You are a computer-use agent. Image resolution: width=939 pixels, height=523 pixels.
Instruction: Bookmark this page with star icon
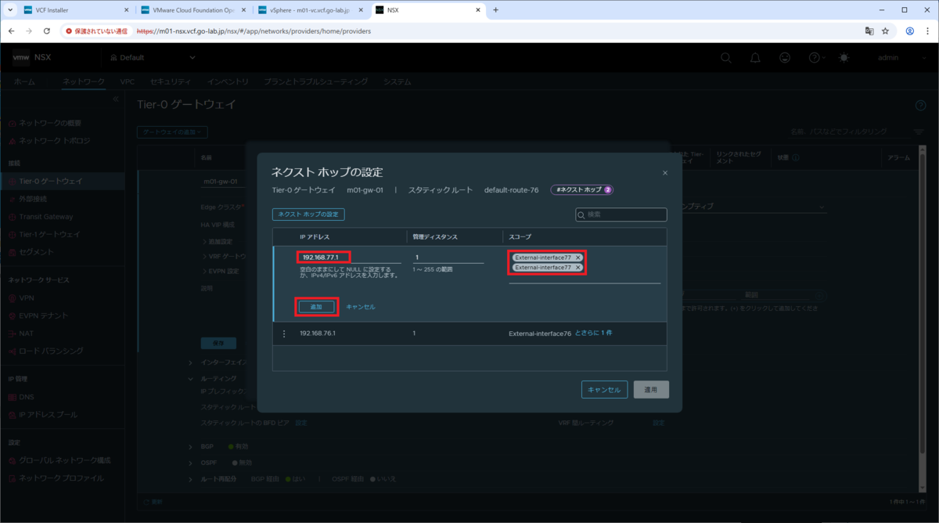[886, 31]
